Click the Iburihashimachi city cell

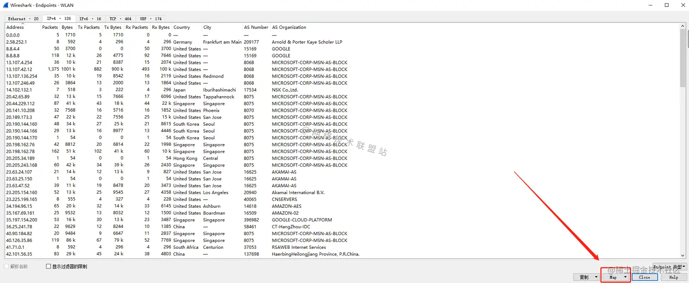[x=220, y=90]
